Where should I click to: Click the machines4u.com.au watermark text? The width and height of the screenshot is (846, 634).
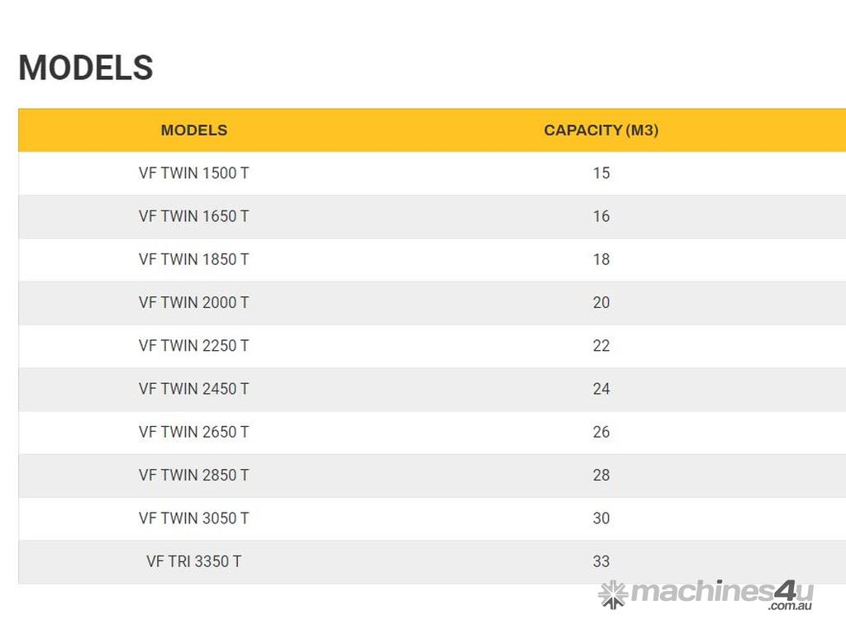point(721,594)
